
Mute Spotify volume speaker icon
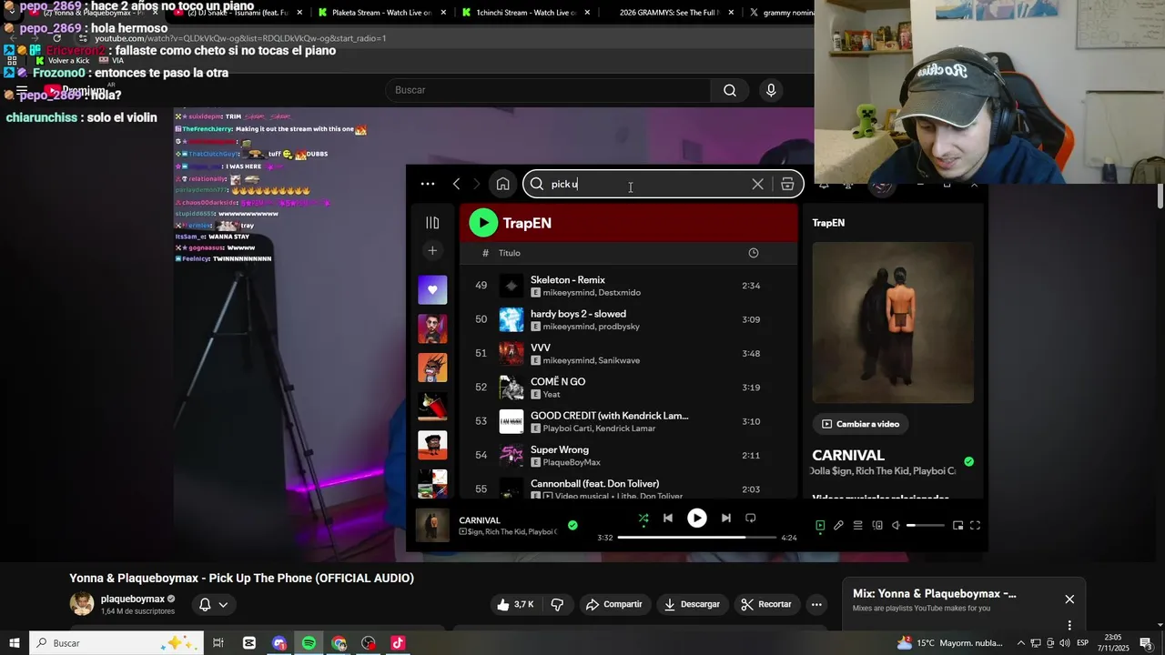(x=896, y=525)
